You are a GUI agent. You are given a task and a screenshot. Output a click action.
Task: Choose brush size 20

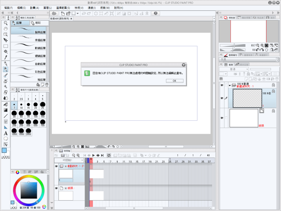[x=35, y=105]
